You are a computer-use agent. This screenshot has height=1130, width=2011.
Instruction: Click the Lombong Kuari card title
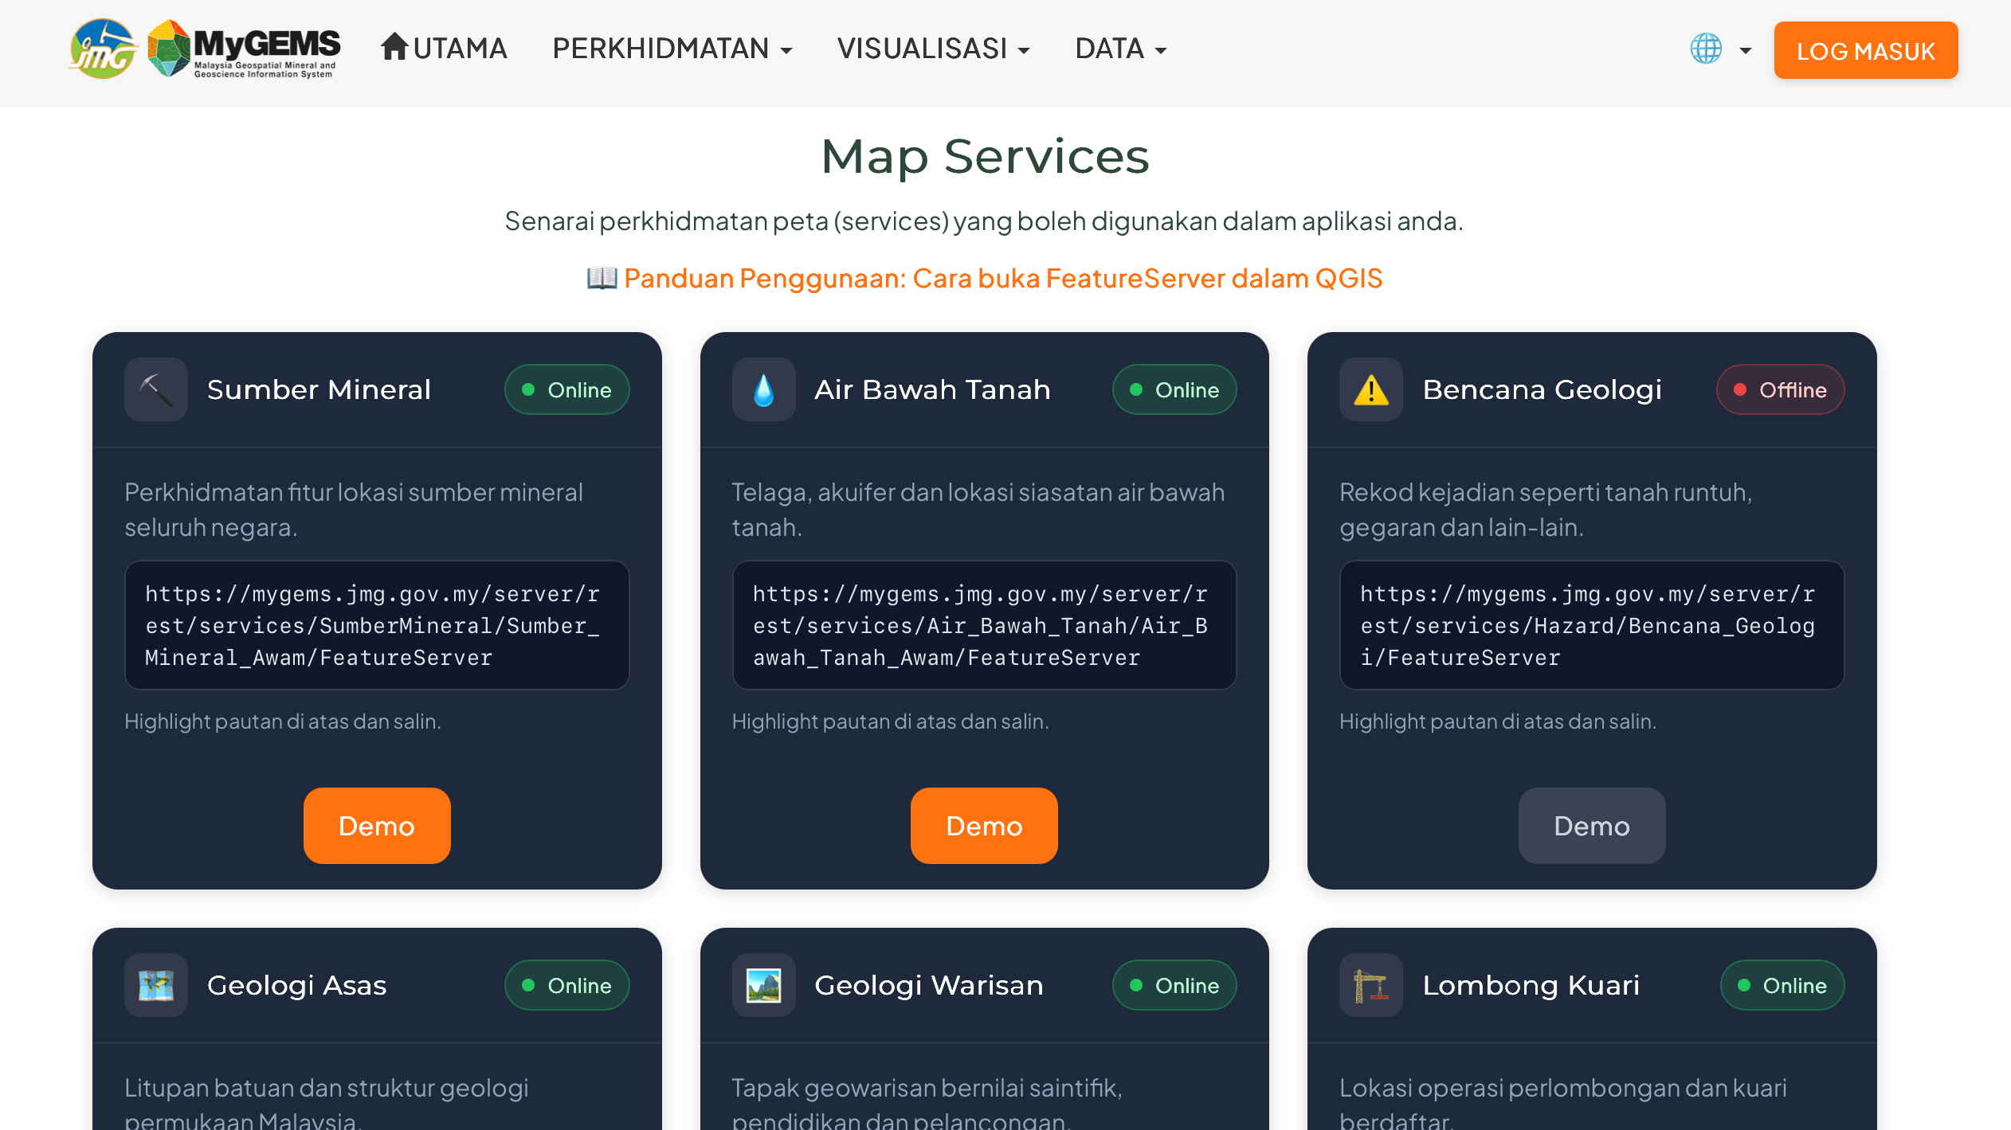(1531, 985)
